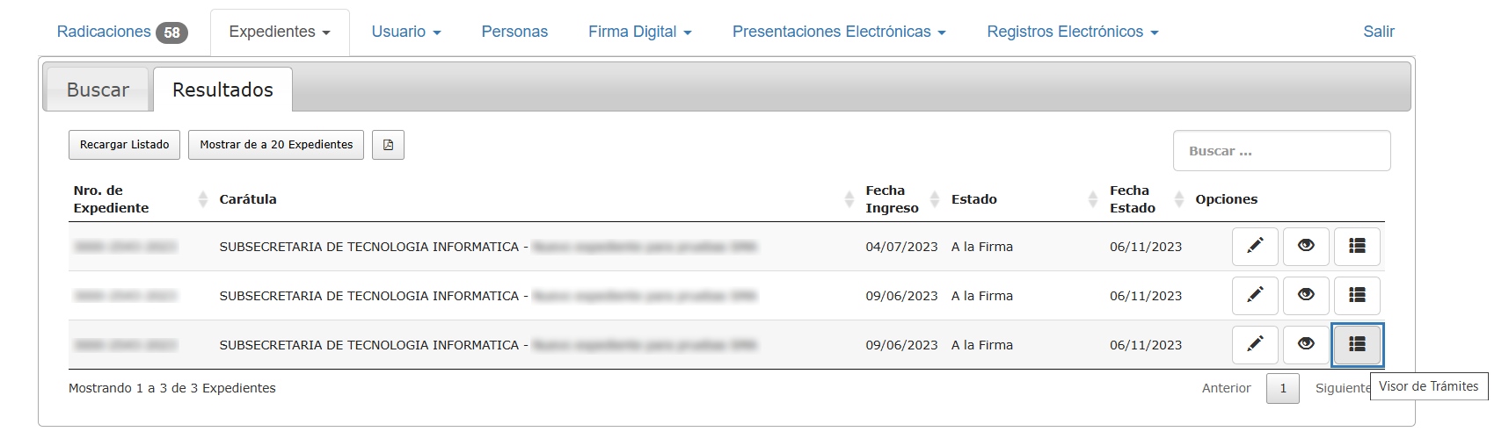1509x446 pixels.
Task: Edit the second expediente with pencil icon
Action: click(1255, 295)
